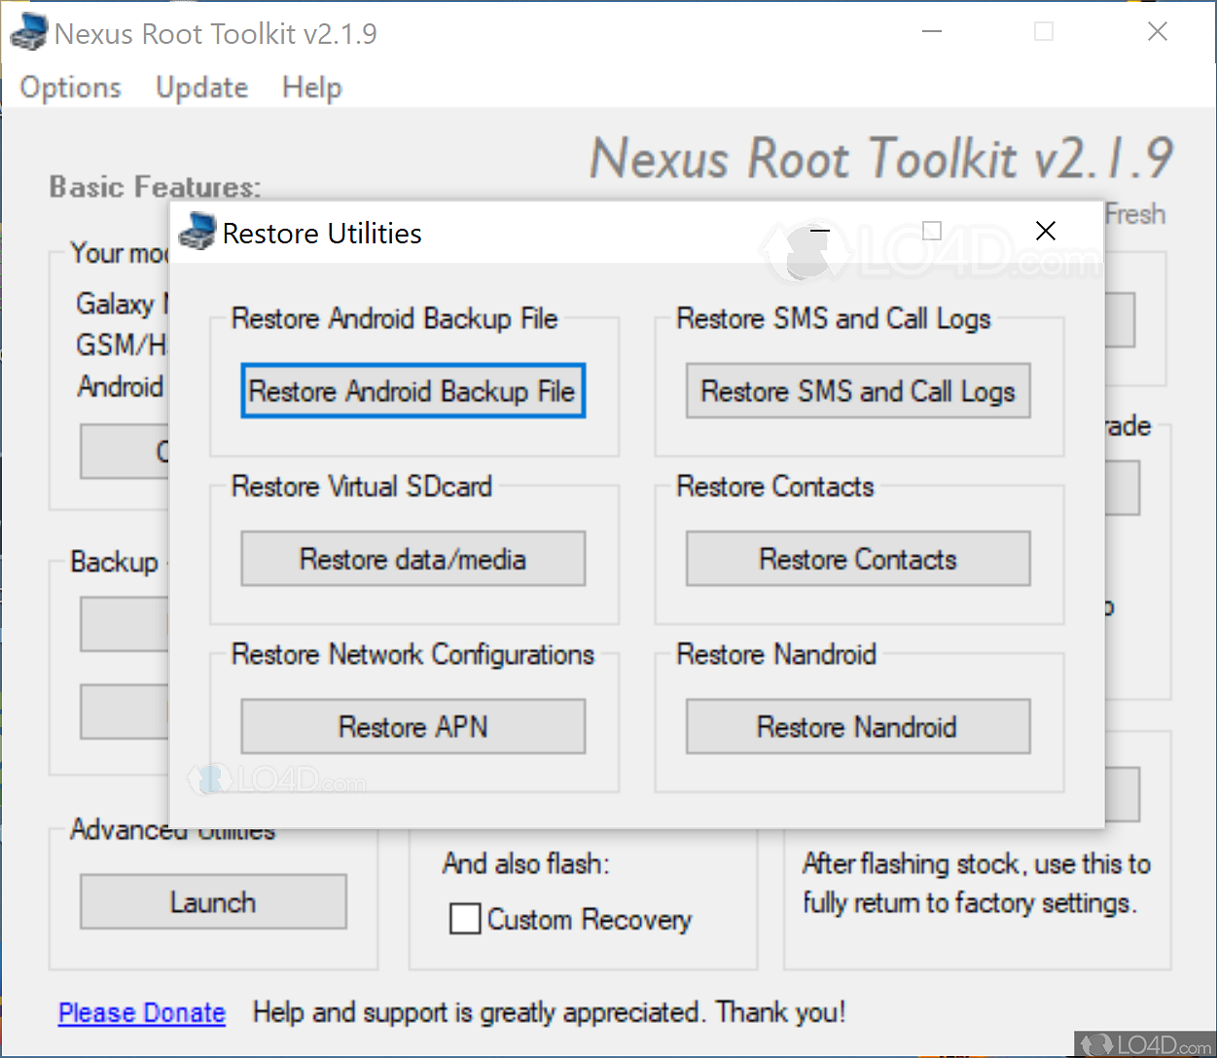Screen dimensions: 1217x1058
Task: Click the 'Help and support is greatly appreciated' text
Action: click(x=550, y=1012)
